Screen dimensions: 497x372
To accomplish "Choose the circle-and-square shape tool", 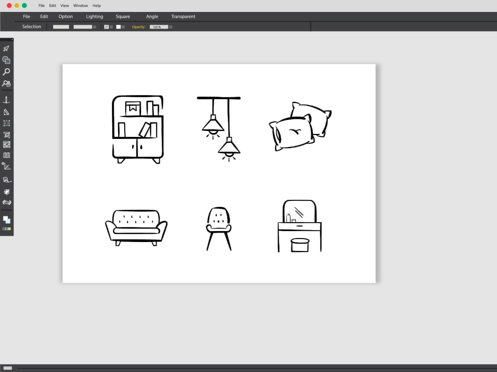I will (x=6, y=60).
